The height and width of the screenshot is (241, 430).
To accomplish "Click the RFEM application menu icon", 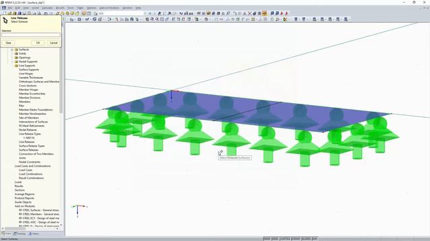I will (4, 8).
